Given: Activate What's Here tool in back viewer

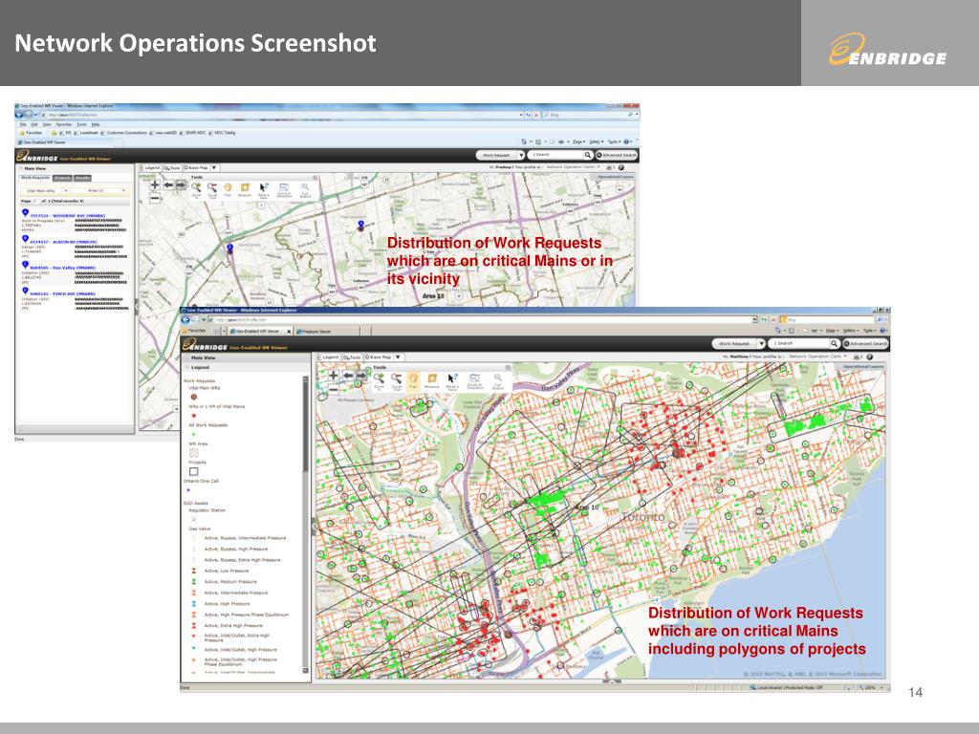Looking at the screenshot, I should [264, 189].
